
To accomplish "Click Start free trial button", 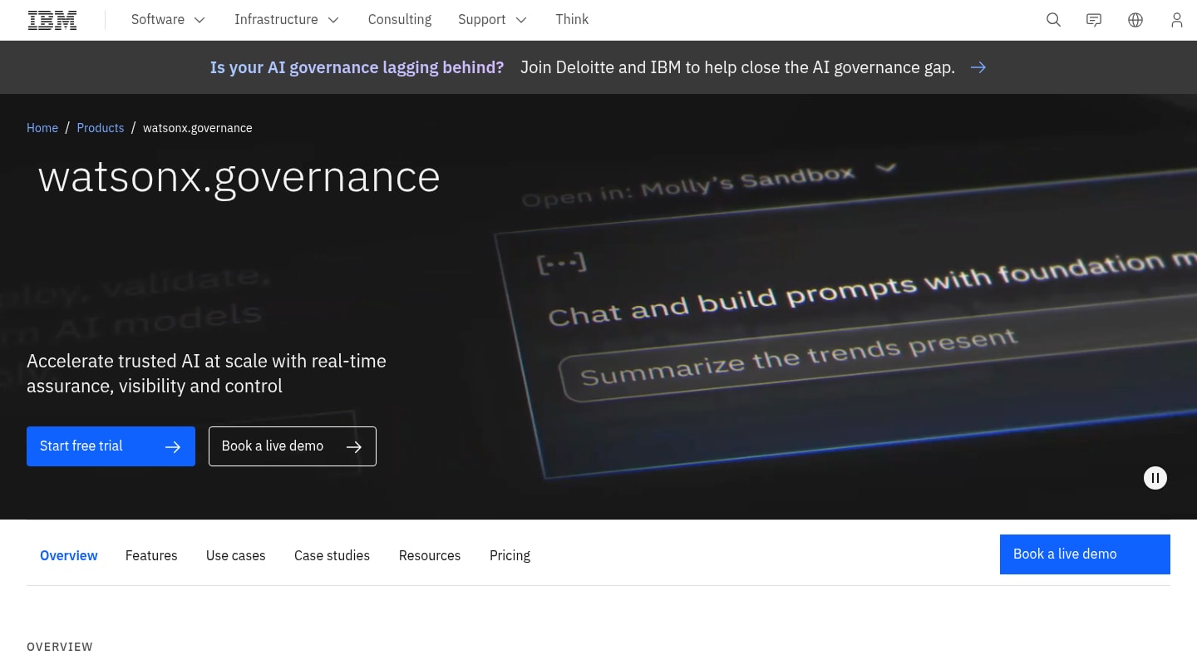I will [111, 446].
